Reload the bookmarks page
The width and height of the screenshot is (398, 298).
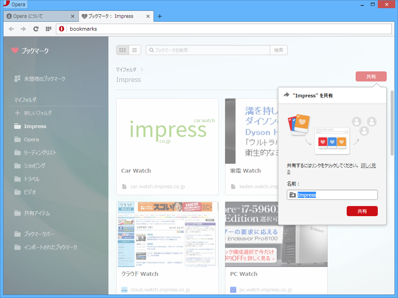click(36, 29)
